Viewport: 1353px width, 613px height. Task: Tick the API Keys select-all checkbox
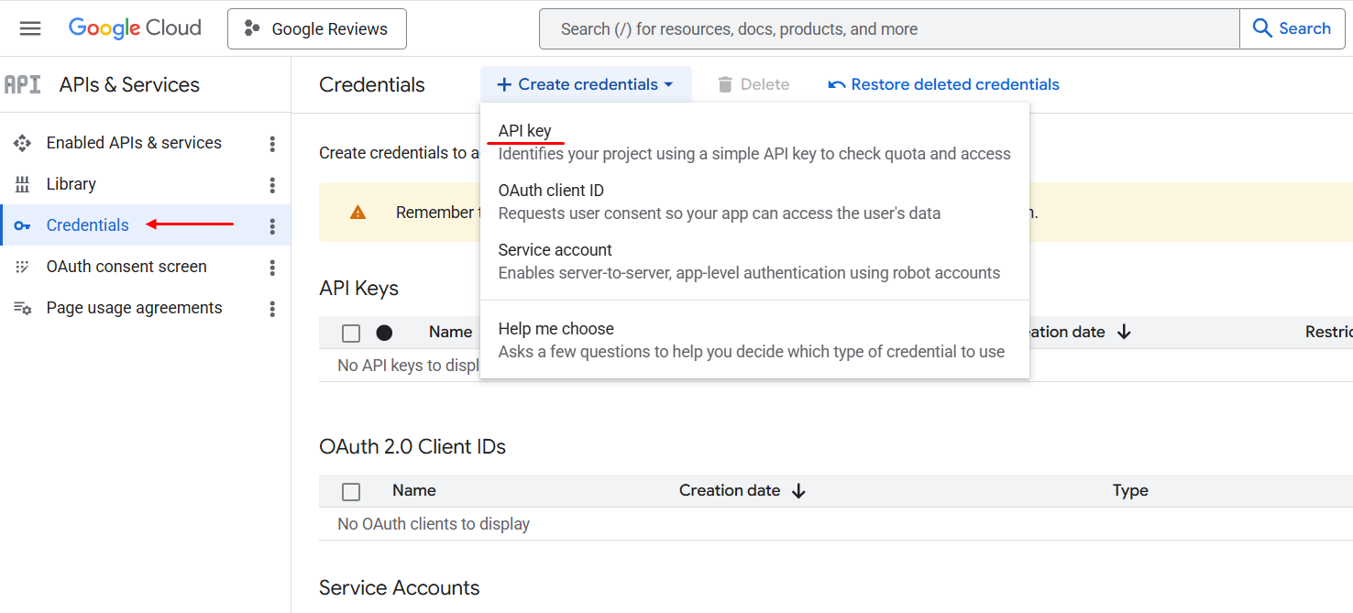coord(351,333)
